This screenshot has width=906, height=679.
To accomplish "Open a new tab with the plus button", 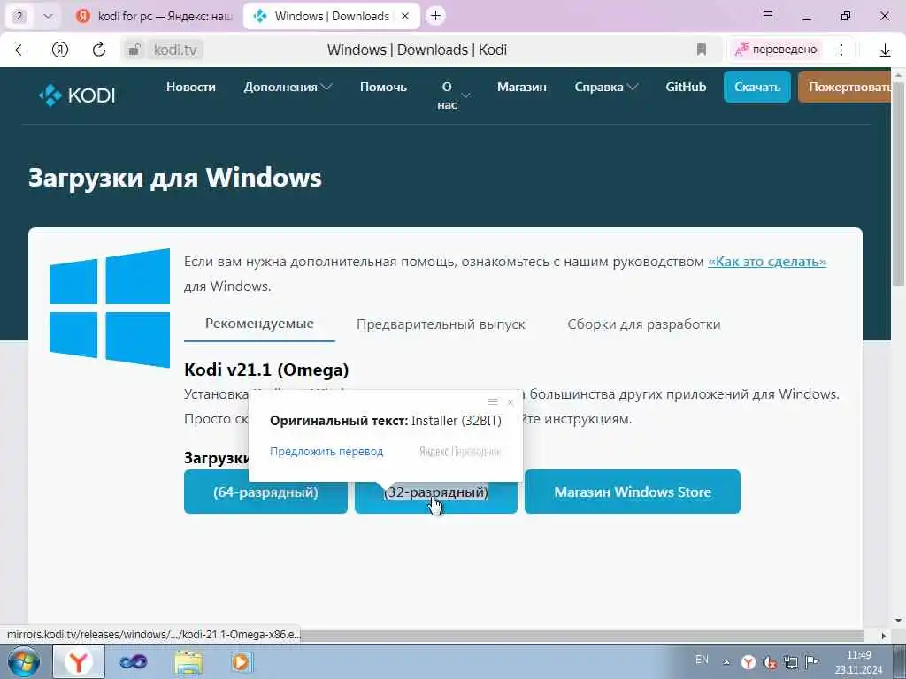I will [435, 16].
